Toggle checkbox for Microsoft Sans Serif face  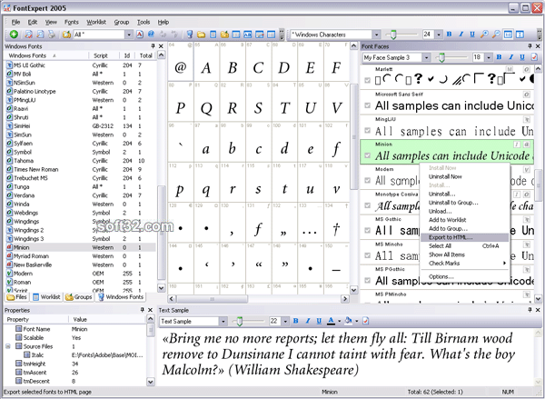click(x=367, y=105)
